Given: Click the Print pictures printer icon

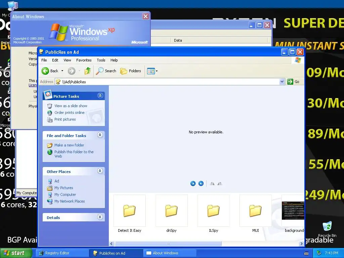Looking at the screenshot, I should [x=50, y=120].
